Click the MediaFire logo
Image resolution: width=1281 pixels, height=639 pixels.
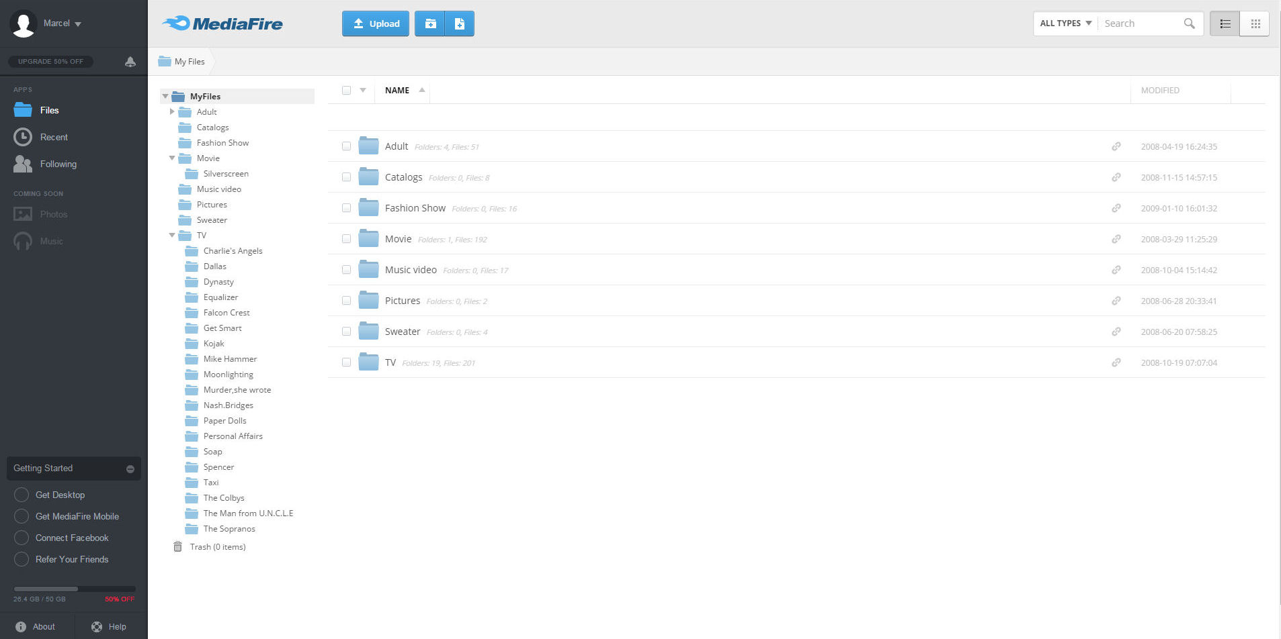222,23
